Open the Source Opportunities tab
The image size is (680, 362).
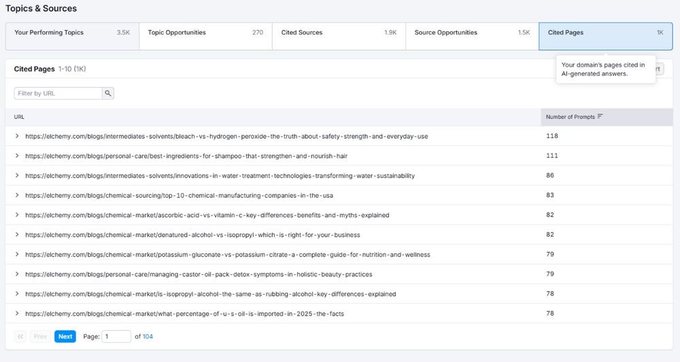(473, 37)
